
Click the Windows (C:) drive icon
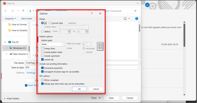point(11,48)
